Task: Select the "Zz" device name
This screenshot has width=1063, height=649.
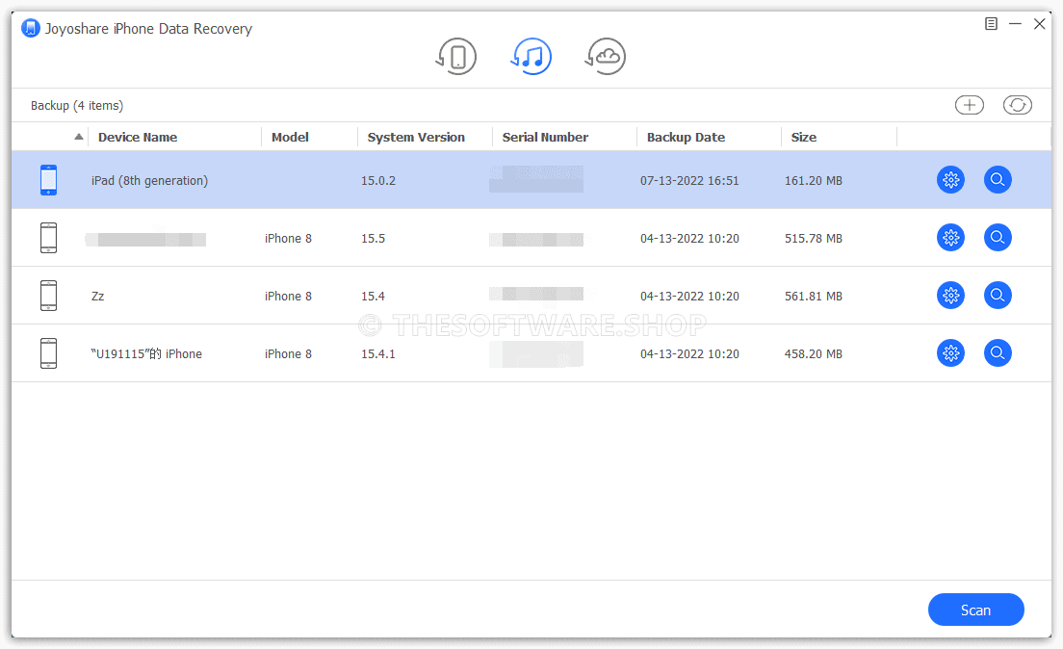Action: point(97,297)
